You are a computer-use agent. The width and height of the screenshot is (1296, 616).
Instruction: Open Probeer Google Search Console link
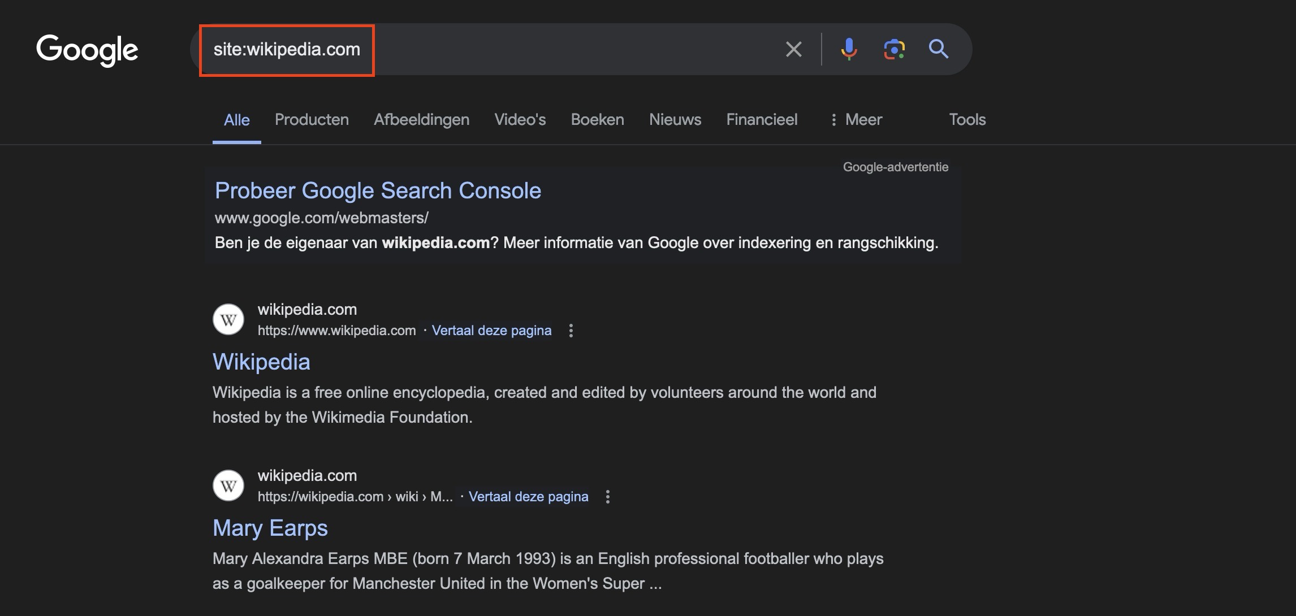coord(378,191)
